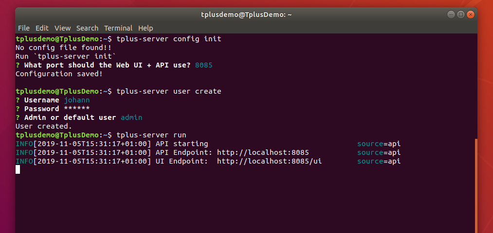The image size is (493, 233).
Task: Open the Edit menu
Action: pyautogui.click(x=42, y=28)
